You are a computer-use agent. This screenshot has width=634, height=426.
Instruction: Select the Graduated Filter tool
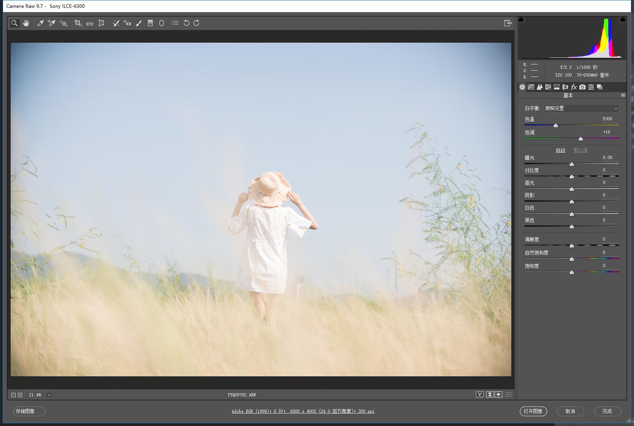(x=150, y=23)
